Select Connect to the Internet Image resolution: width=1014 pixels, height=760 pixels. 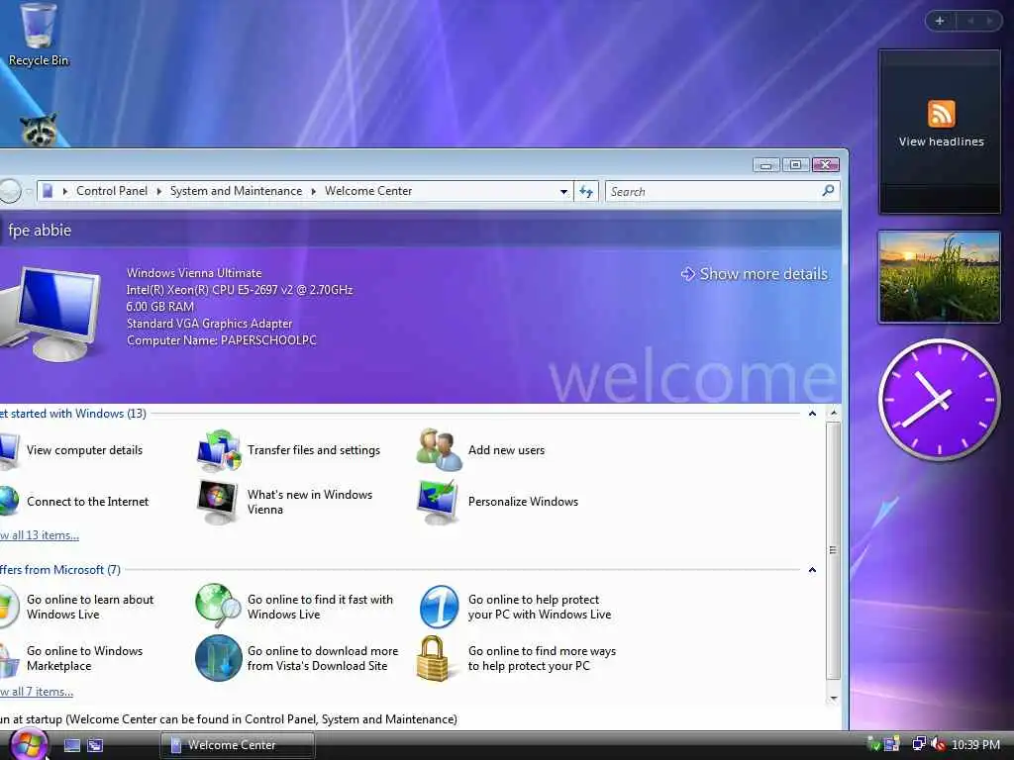point(74,502)
